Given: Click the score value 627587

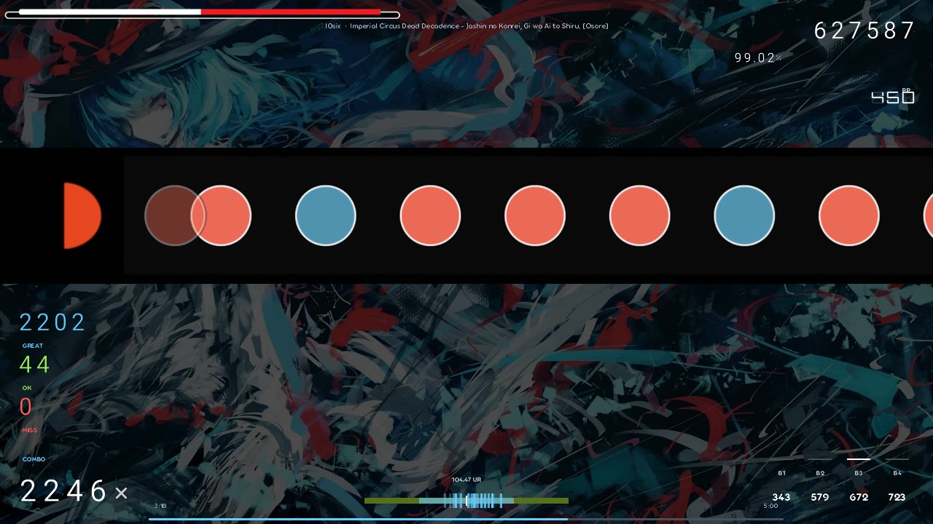Looking at the screenshot, I should [864, 31].
